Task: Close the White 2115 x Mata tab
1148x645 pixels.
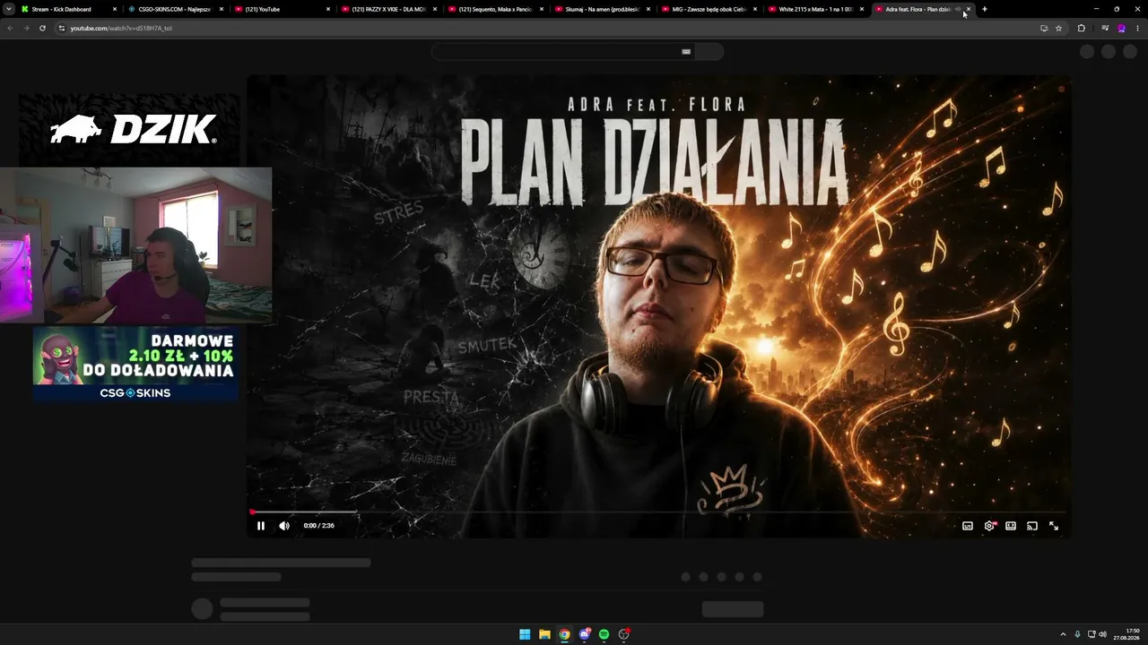Action: (x=862, y=9)
